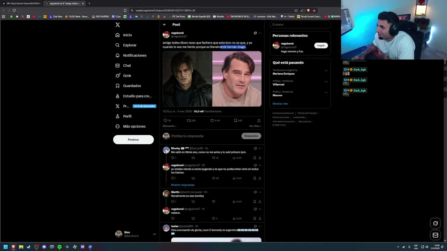The height and width of the screenshot is (251, 447).
Task: Expand Más opciones in the sidebar
Action: click(130, 126)
